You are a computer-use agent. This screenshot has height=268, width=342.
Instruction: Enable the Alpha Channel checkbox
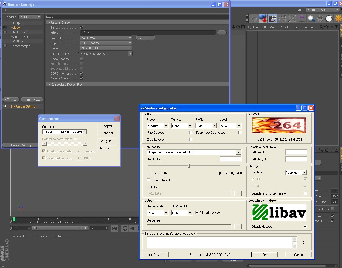82,59
